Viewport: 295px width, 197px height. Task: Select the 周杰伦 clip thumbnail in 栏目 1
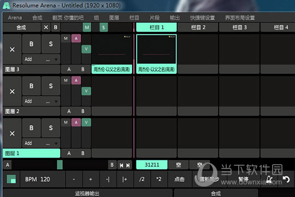(x=156, y=49)
